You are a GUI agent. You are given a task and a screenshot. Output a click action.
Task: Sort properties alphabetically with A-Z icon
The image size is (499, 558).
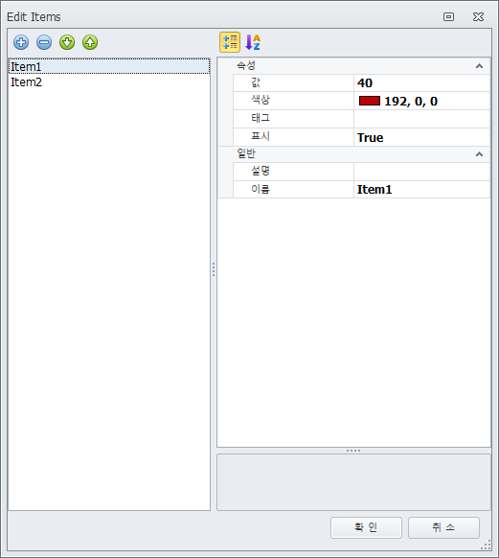[253, 42]
